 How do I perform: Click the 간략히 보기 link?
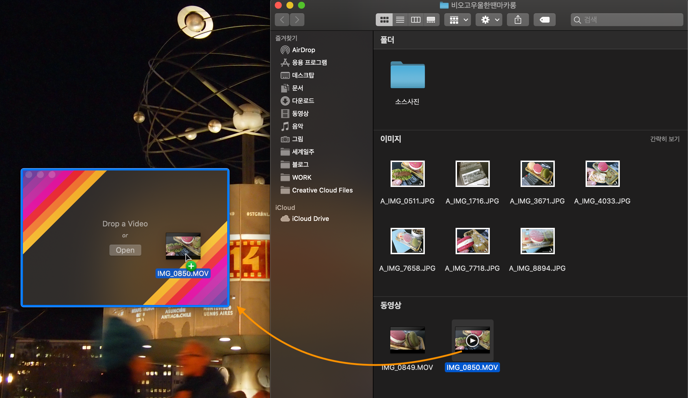click(664, 139)
